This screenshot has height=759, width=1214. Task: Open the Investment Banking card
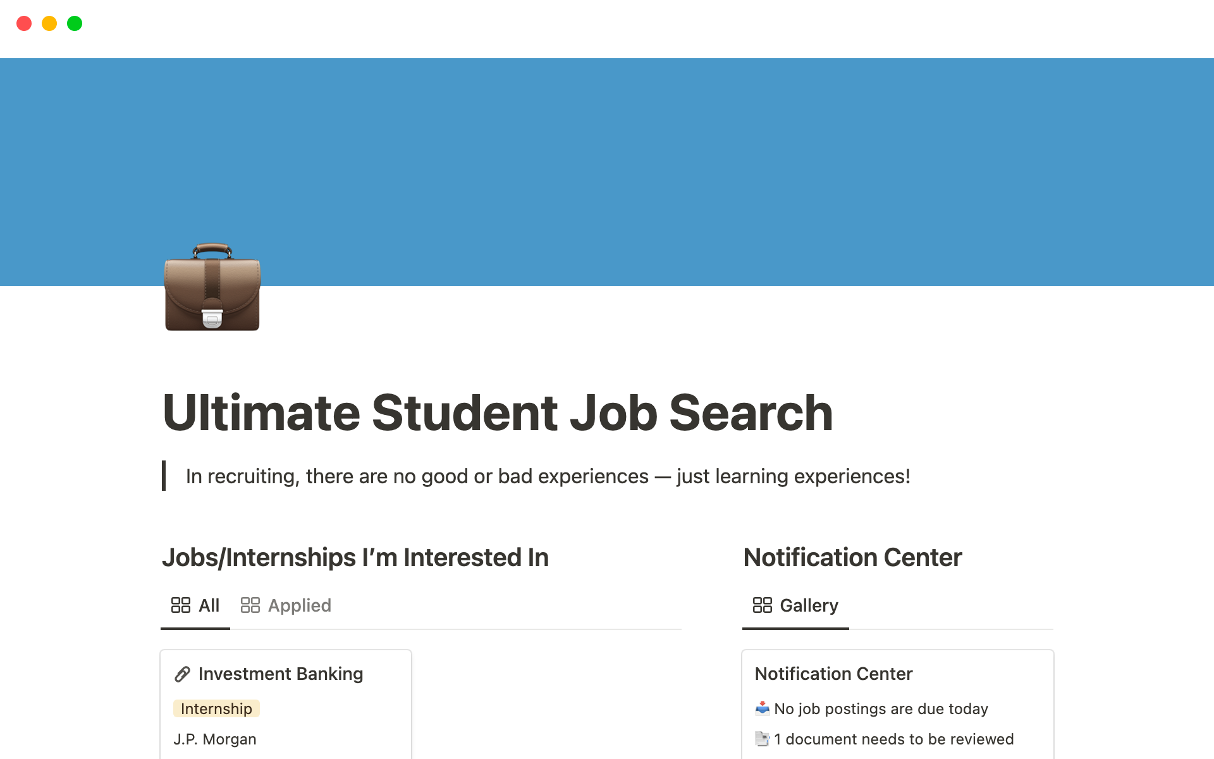coord(281,674)
